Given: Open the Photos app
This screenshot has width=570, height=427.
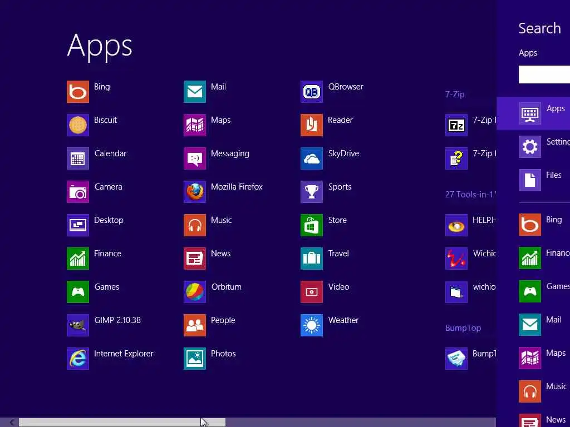Looking at the screenshot, I should click(x=195, y=359).
